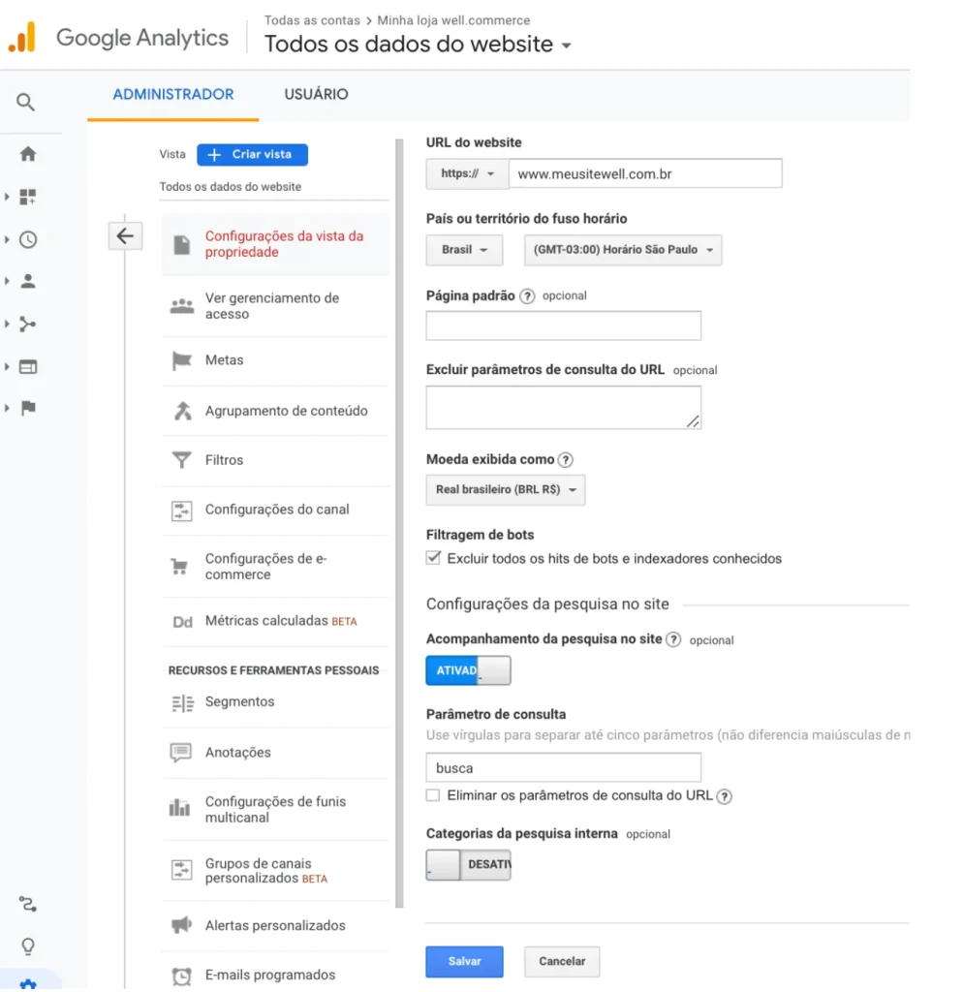The height and width of the screenshot is (992, 963).
Task: Open the Conversions flag icon in sidebar
Action: click(28, 408)
